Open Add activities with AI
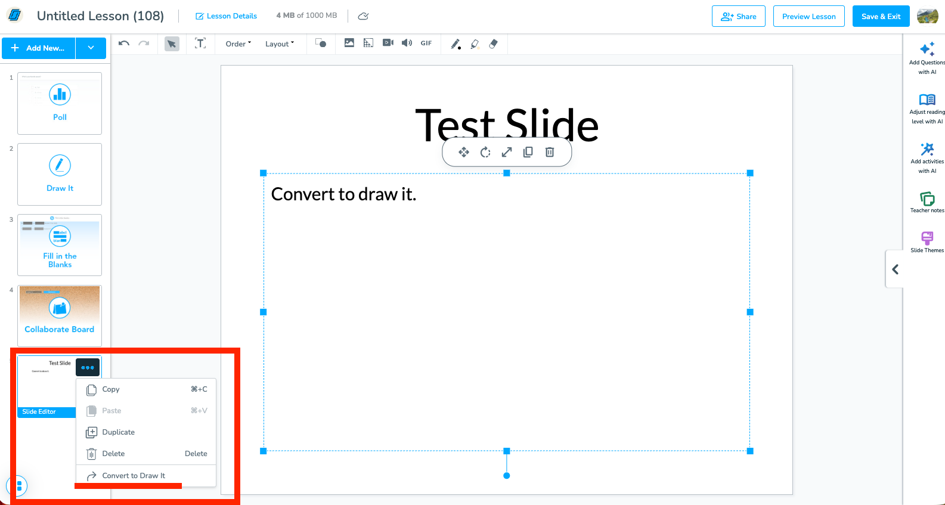Image resolution: width=945 pixels, height=505 pixels. click(x=927, y=158)
